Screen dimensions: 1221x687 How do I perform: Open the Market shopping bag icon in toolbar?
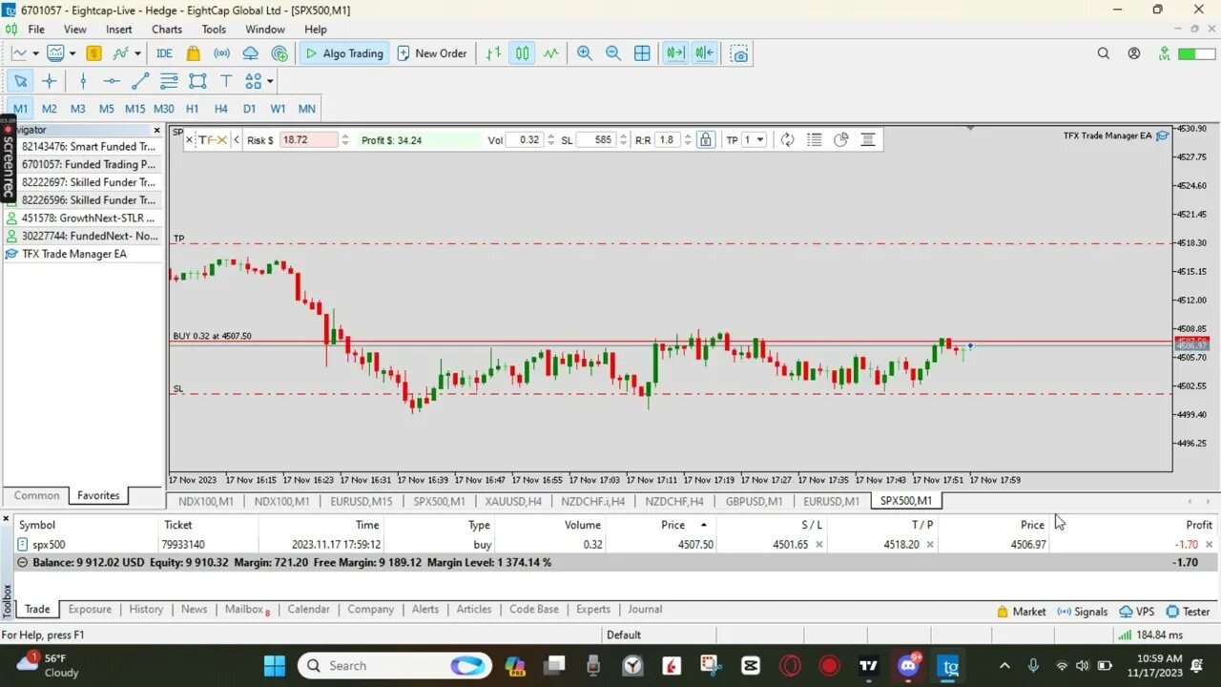[194, 53]
